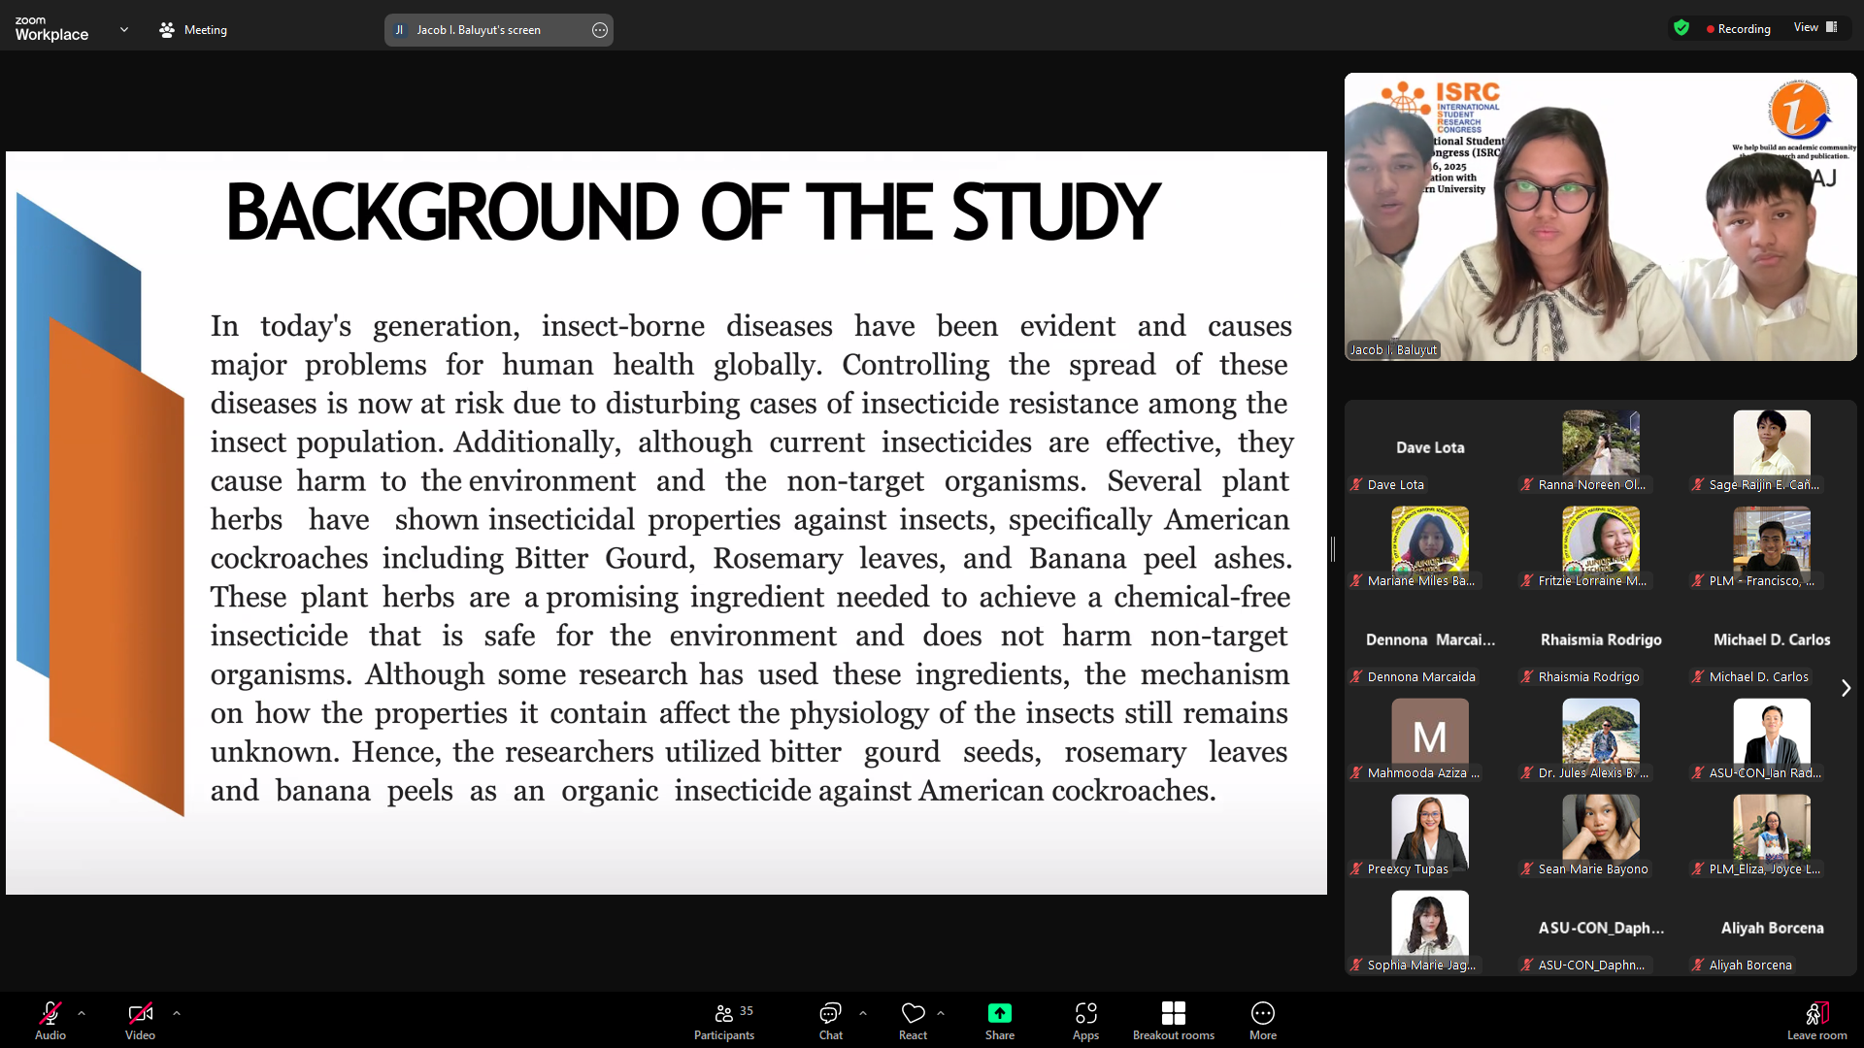Open the Participants panel
Image resolution: width=1864 pixels, height=1048 pixels.
click(x=723, y=1021)
